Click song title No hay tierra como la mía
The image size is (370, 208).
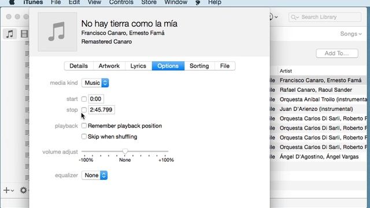129,24
